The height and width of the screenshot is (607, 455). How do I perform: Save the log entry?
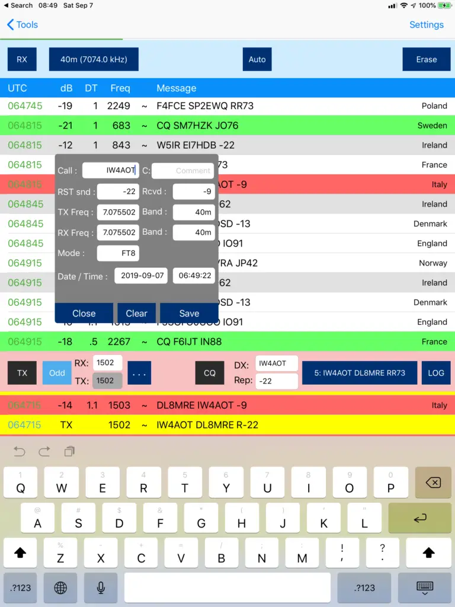[x=189, y=313]
